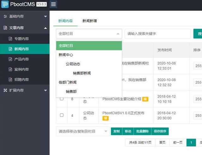Open the 请选择移动/复制到栏目 dropdown
202x155 pixels.
(83, 131)
